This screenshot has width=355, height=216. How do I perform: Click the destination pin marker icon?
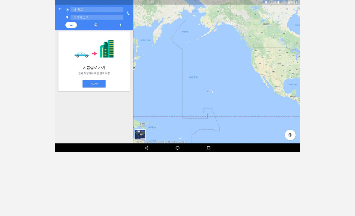pyautogui.click(x=67, y=17)
